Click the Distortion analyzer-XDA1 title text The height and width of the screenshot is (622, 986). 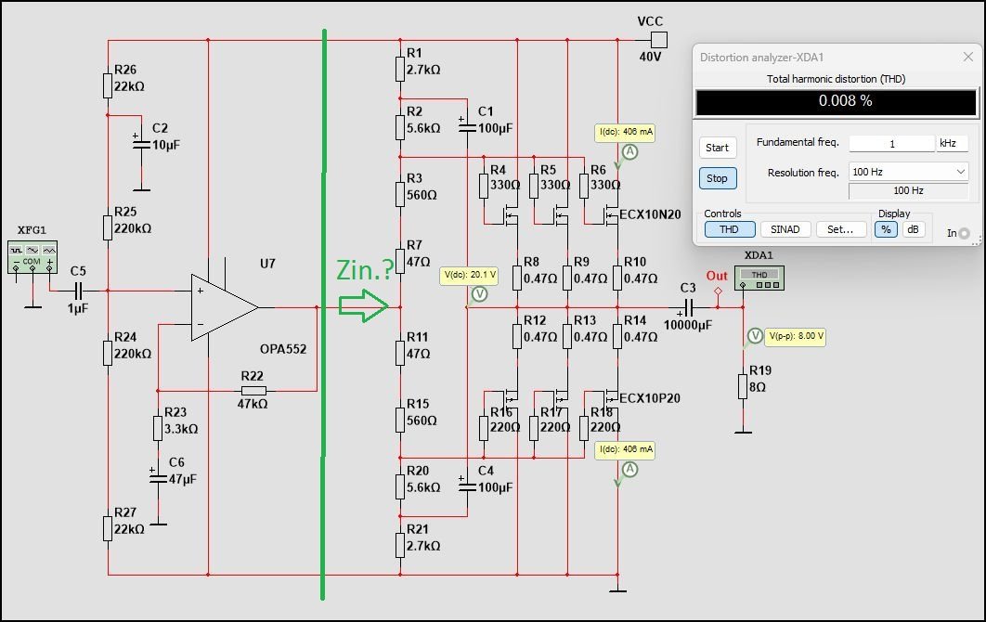point(761,58)
